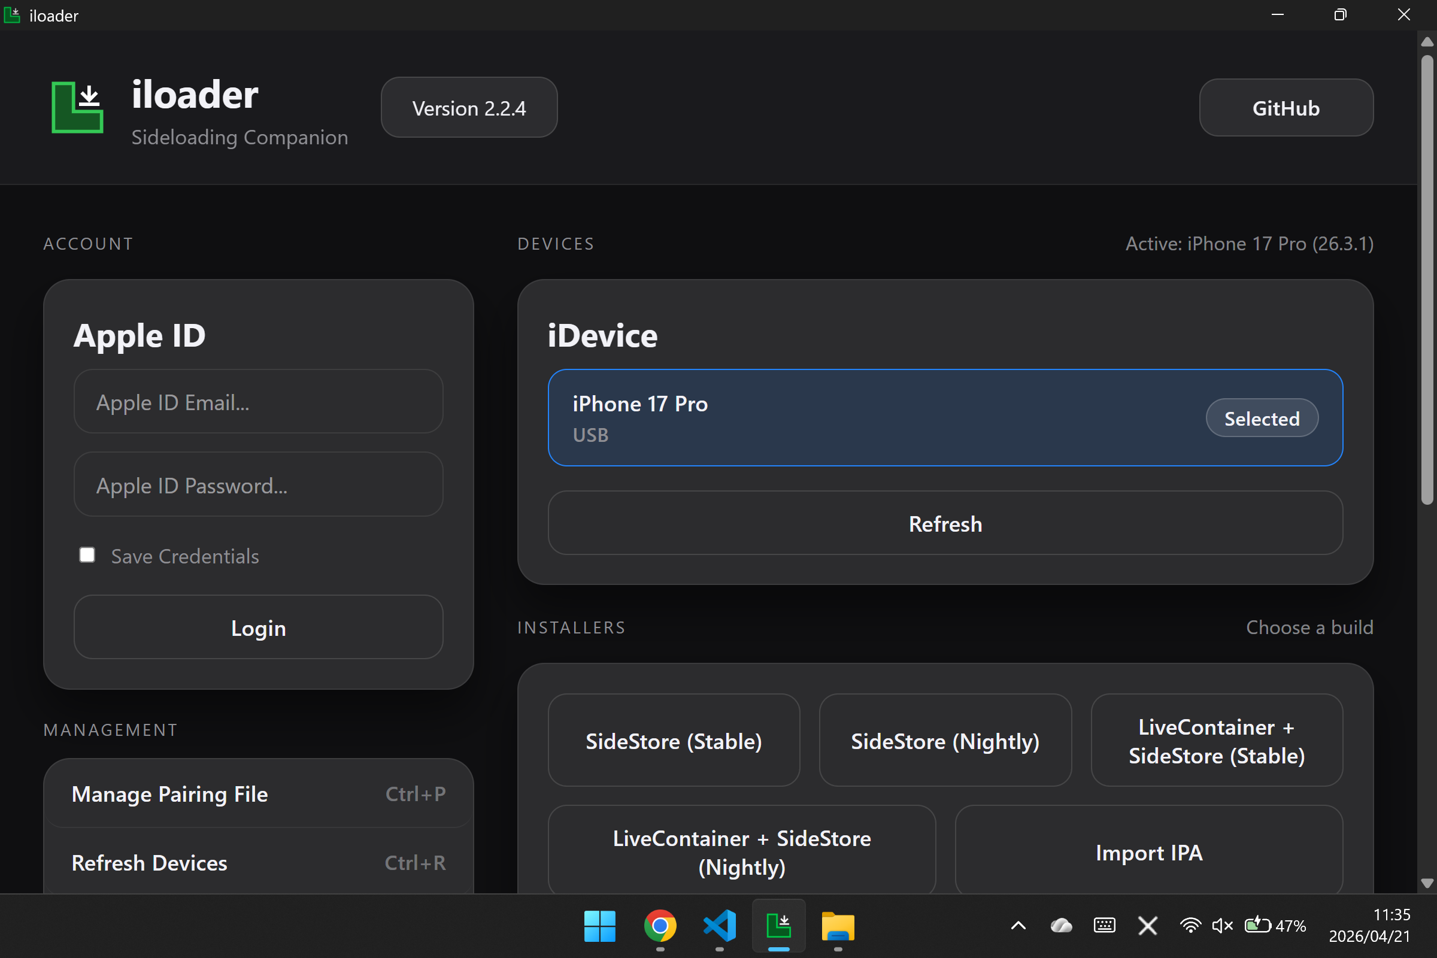
Task: Restore down the iloader window
Action: tap(1340, 14)
